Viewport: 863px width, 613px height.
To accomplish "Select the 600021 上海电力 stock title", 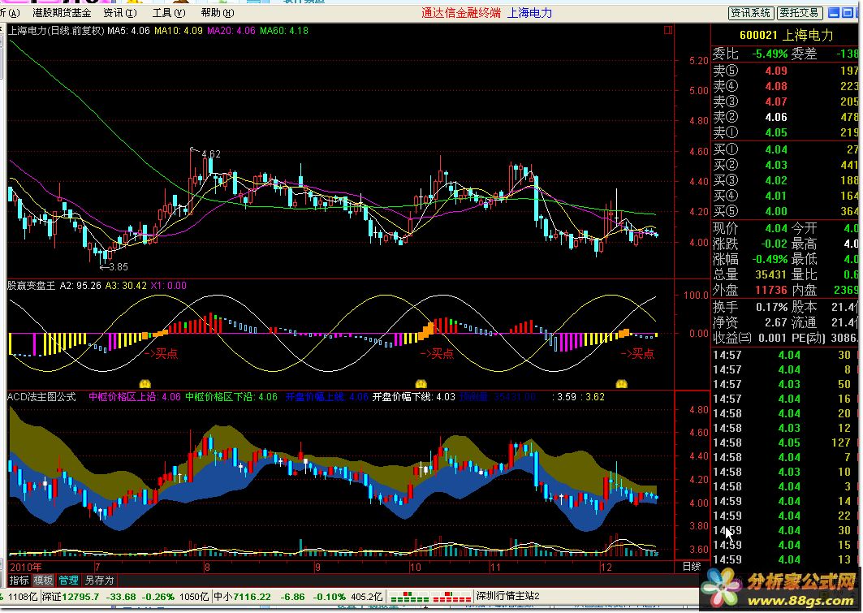I will [787, 35].
